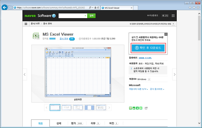Screen dimensions: 202x128
Task: Click the 문서/사무 breadcrumb
Action: pyautogui.click(x=35, y=24)
